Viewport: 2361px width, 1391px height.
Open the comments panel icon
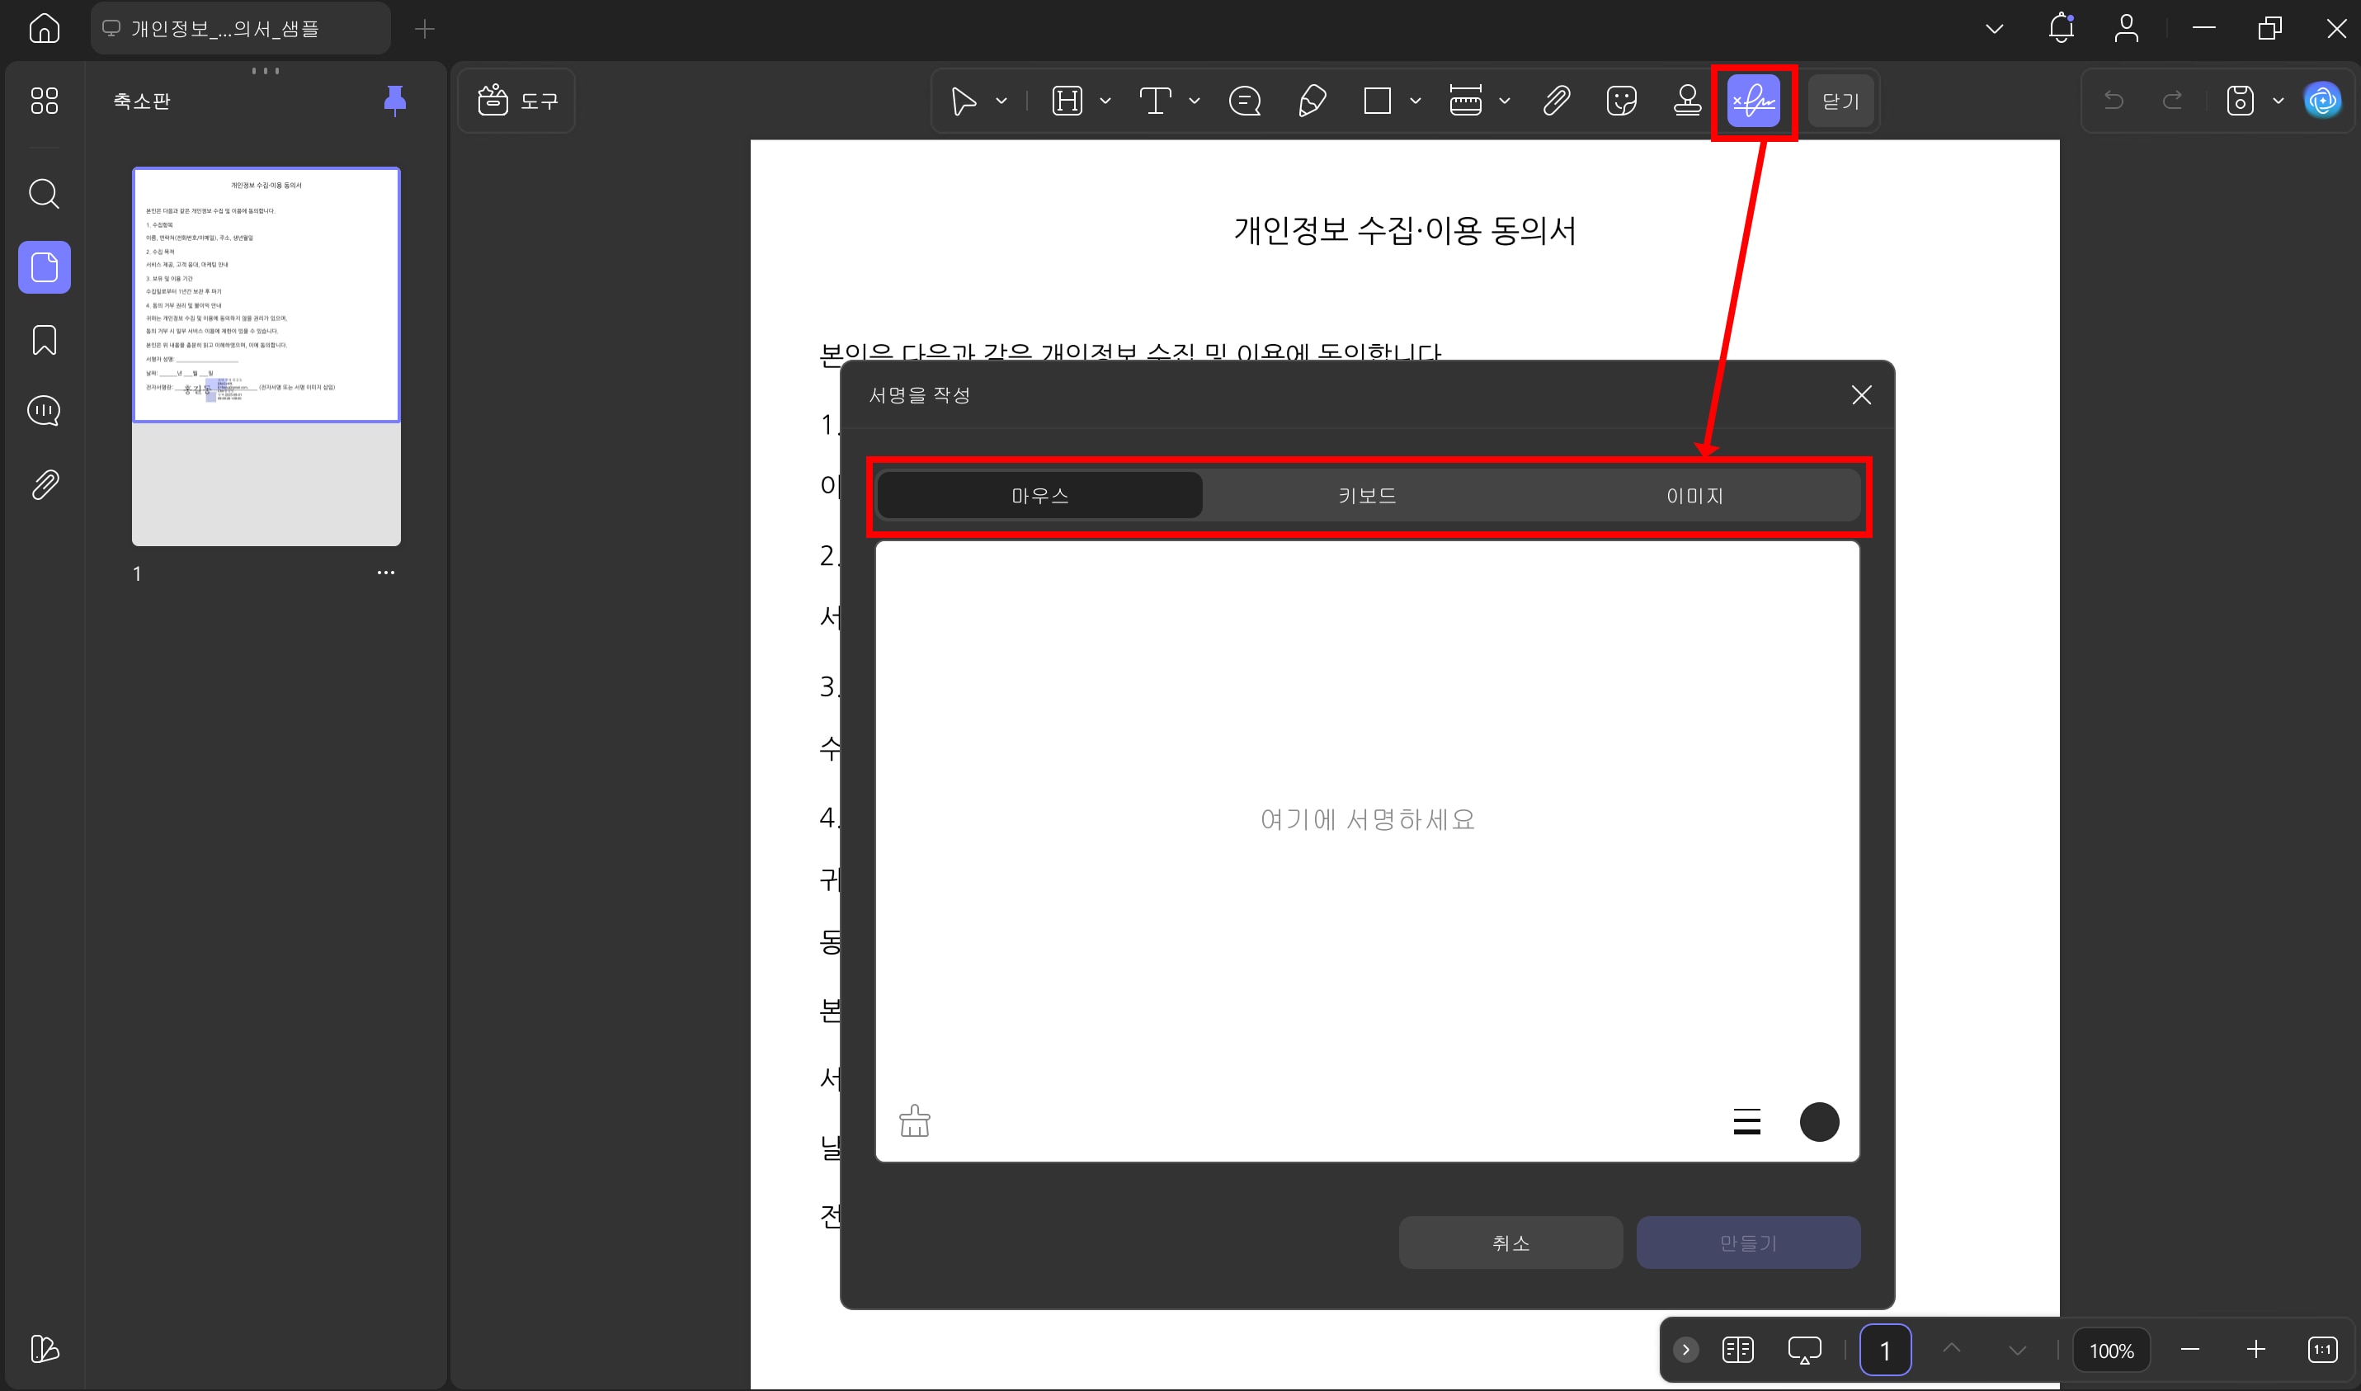44,411
